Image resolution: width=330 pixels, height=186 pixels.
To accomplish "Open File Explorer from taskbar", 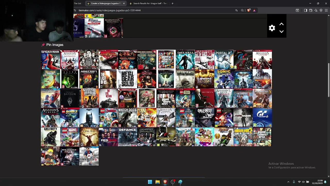I will (x=158, y=182).
